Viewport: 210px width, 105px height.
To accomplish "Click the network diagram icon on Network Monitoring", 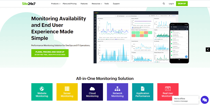I will point(117,89).
